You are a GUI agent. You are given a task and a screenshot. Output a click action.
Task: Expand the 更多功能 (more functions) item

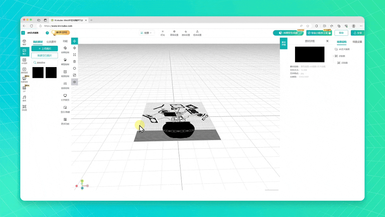click(65, 121)
